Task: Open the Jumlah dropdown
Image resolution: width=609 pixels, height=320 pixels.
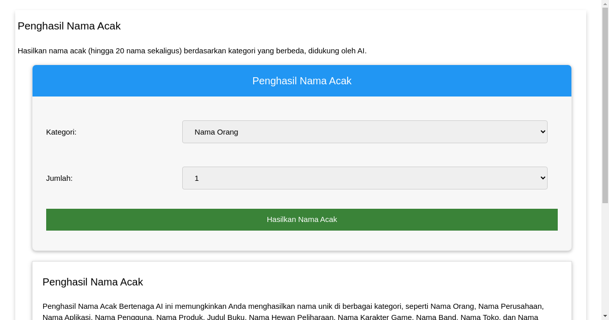Action: pos(364,178)
